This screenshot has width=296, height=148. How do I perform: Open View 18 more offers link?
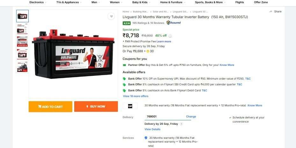click(x=136, y=96)
